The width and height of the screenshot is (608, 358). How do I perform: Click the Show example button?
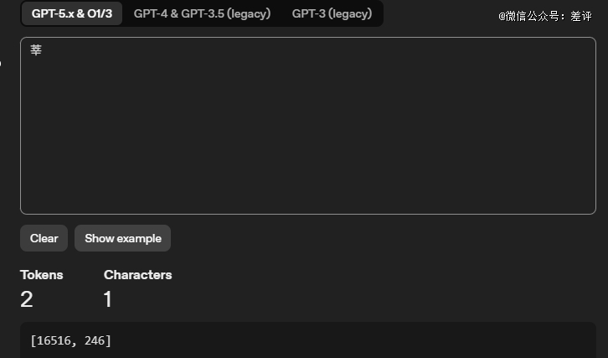pyautogui.click(x=122, y=238)
